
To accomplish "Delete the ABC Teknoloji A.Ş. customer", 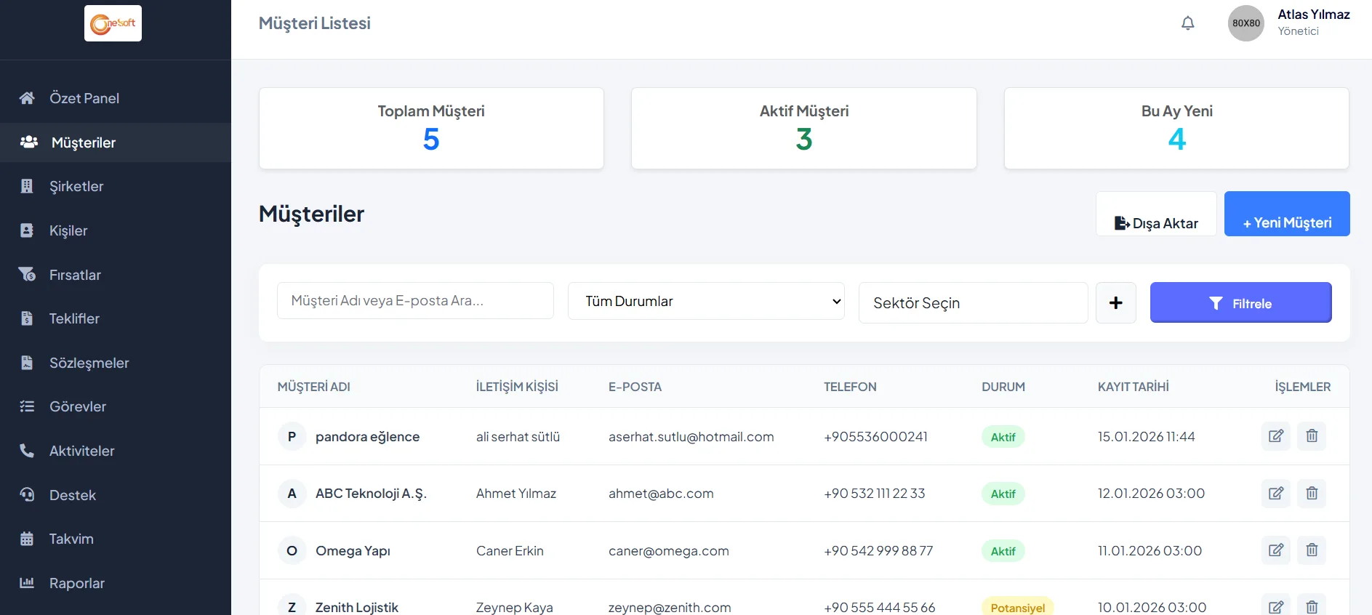I will click(1312, 494).
